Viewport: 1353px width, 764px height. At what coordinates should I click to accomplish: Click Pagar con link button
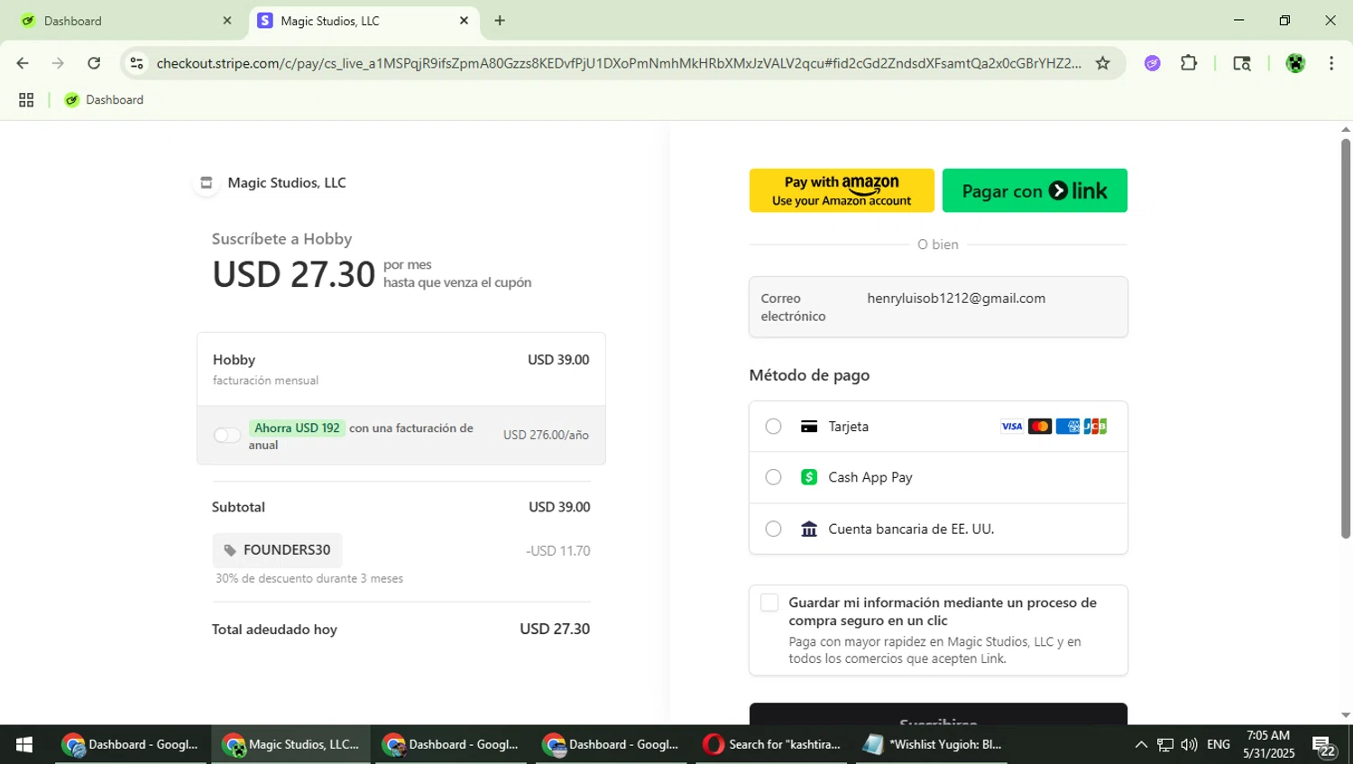pos(1035,190)
